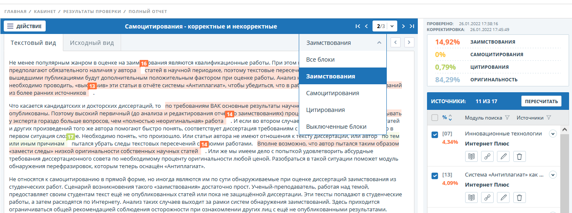Open the page selector 2/3 dropdown
Viewport: 572px width, 213px height.
click(386, 26)
